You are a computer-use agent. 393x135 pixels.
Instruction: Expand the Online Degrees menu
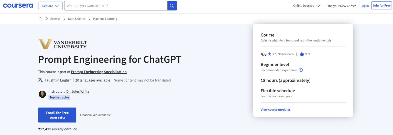pyautogui.click(x=307, y=6)
